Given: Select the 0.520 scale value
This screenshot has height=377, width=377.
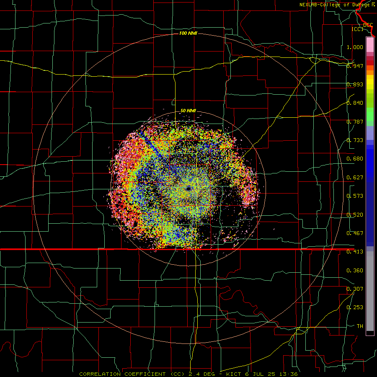Looking at the screenshot, I should click(355, 215).
